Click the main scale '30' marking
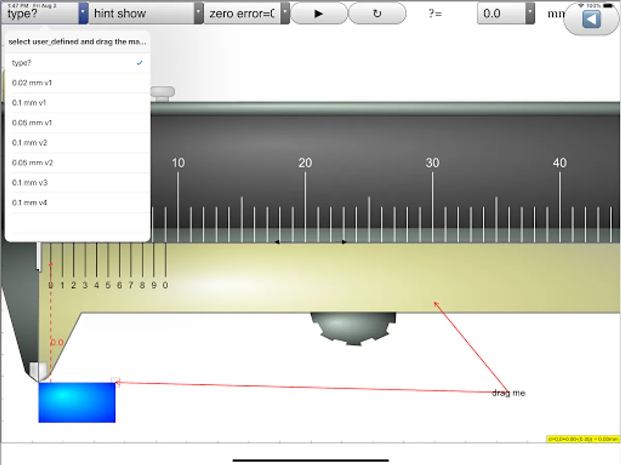 tap(433, 163)
